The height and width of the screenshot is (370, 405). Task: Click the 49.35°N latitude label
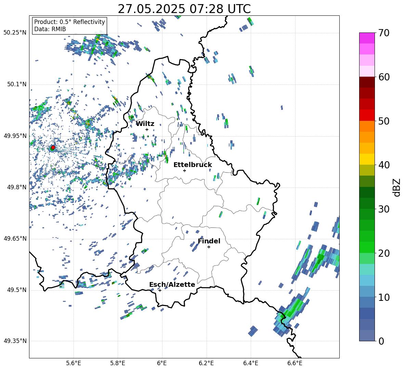point(15,341)
